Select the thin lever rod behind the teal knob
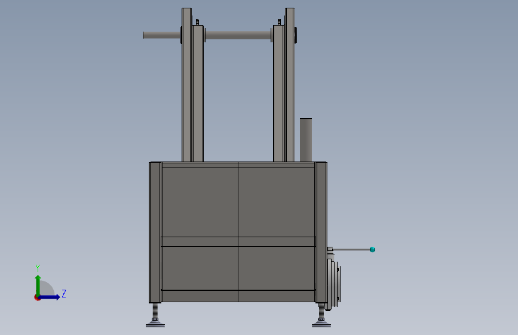Image resolution: width=518 pixels, height=335 pixels. click(351, 250)
